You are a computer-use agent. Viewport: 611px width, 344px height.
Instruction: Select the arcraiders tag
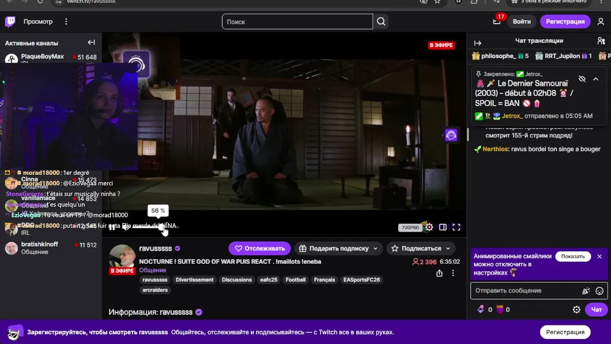[x=155, y=290]
